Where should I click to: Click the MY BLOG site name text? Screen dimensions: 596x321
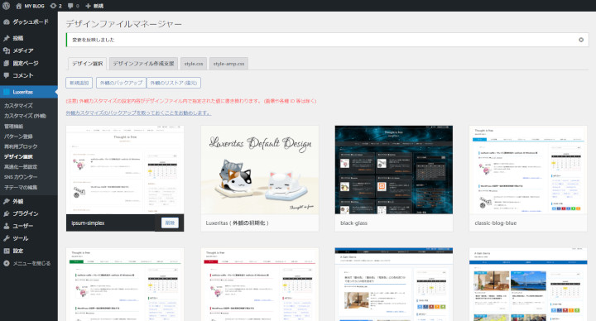coord(34,6)
